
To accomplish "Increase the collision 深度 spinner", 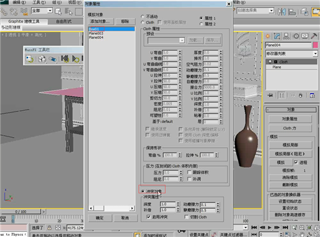I will tap(179, 203).
